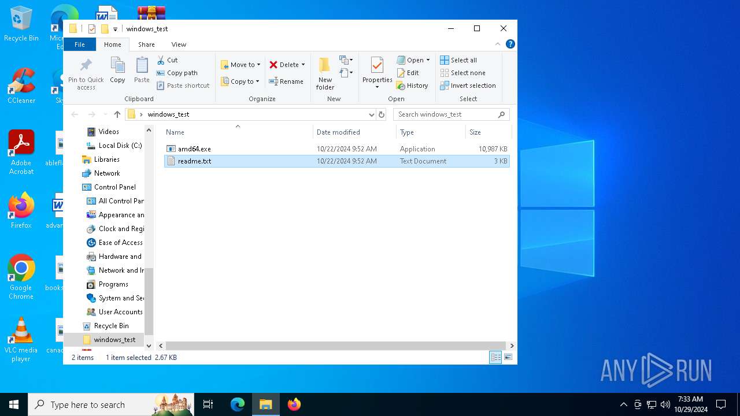Click Select all
This screenshot has width=740, height=416.
coord(458,60)
